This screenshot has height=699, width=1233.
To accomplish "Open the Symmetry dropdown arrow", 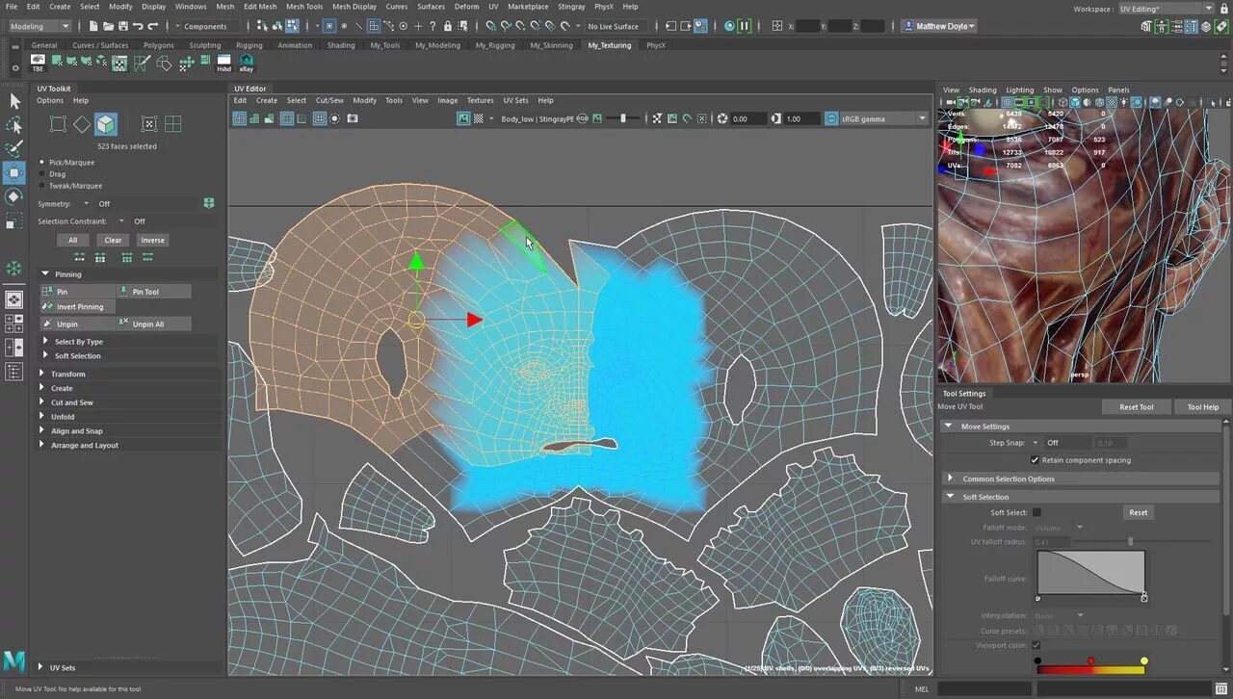I will point(86,203).
